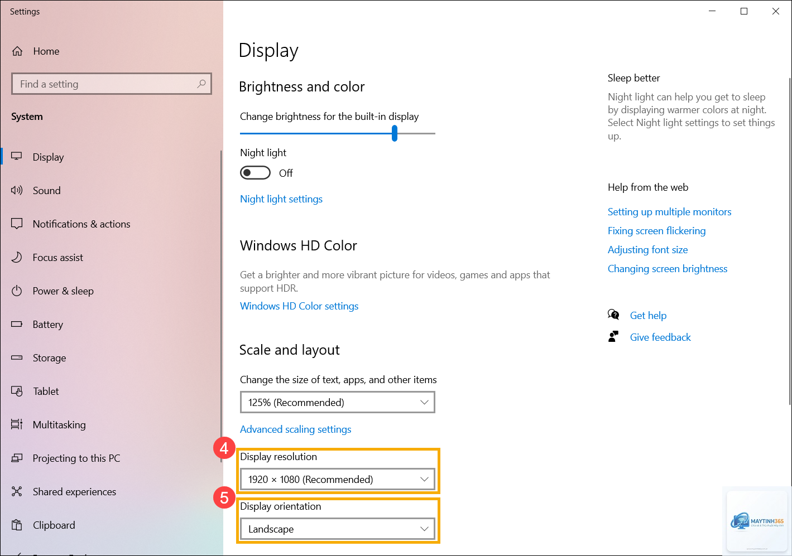Open Setting up multiple monitors link

point(669,212)
